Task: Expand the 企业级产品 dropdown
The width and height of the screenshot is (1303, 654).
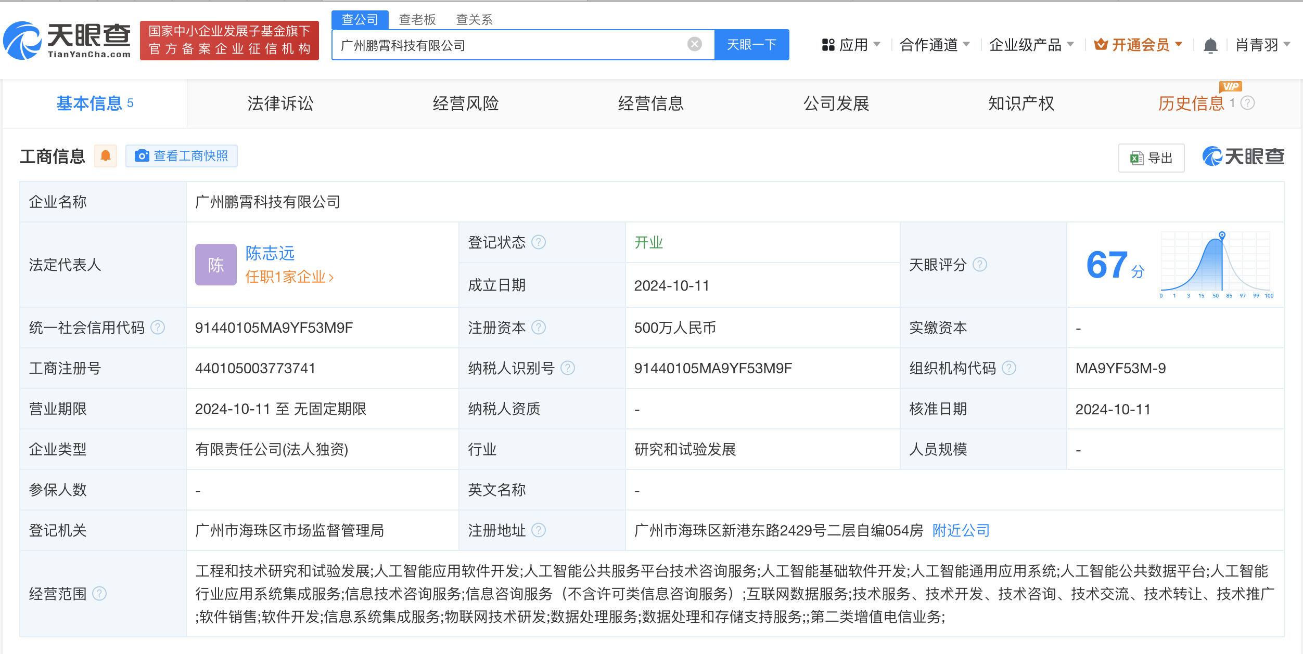Action: (1032, 45)
